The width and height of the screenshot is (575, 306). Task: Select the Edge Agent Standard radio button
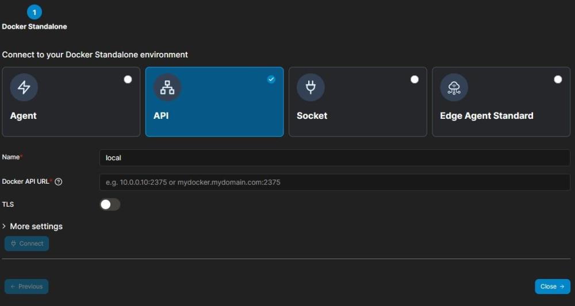tap(558, 79)
